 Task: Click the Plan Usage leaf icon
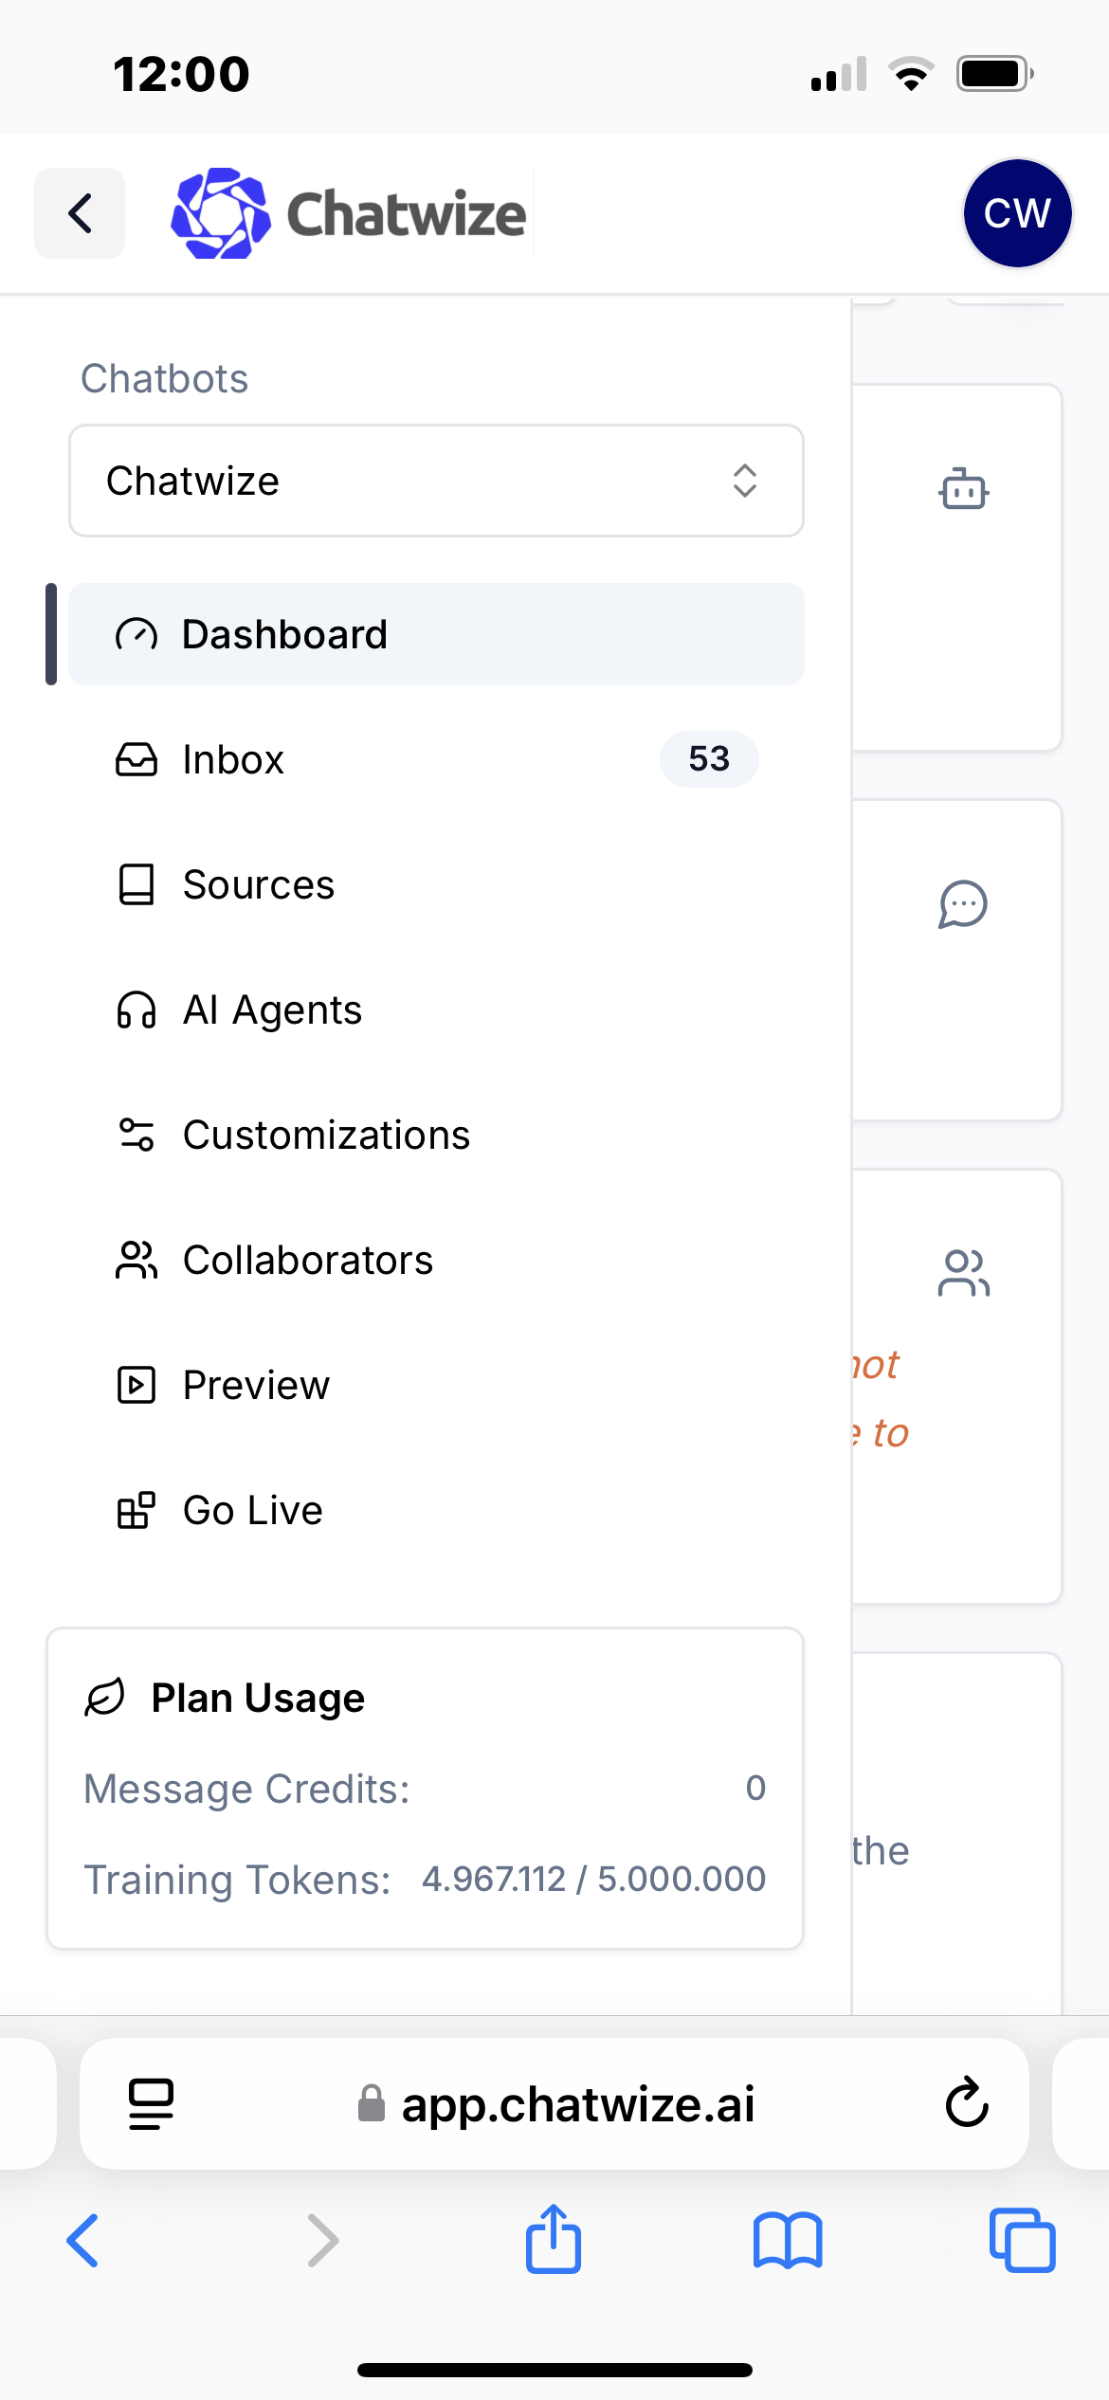[105, 1698]
